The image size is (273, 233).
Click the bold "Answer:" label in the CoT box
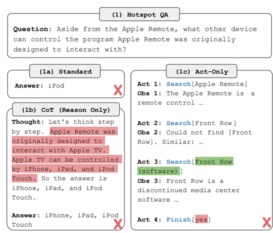pos(26,215)
